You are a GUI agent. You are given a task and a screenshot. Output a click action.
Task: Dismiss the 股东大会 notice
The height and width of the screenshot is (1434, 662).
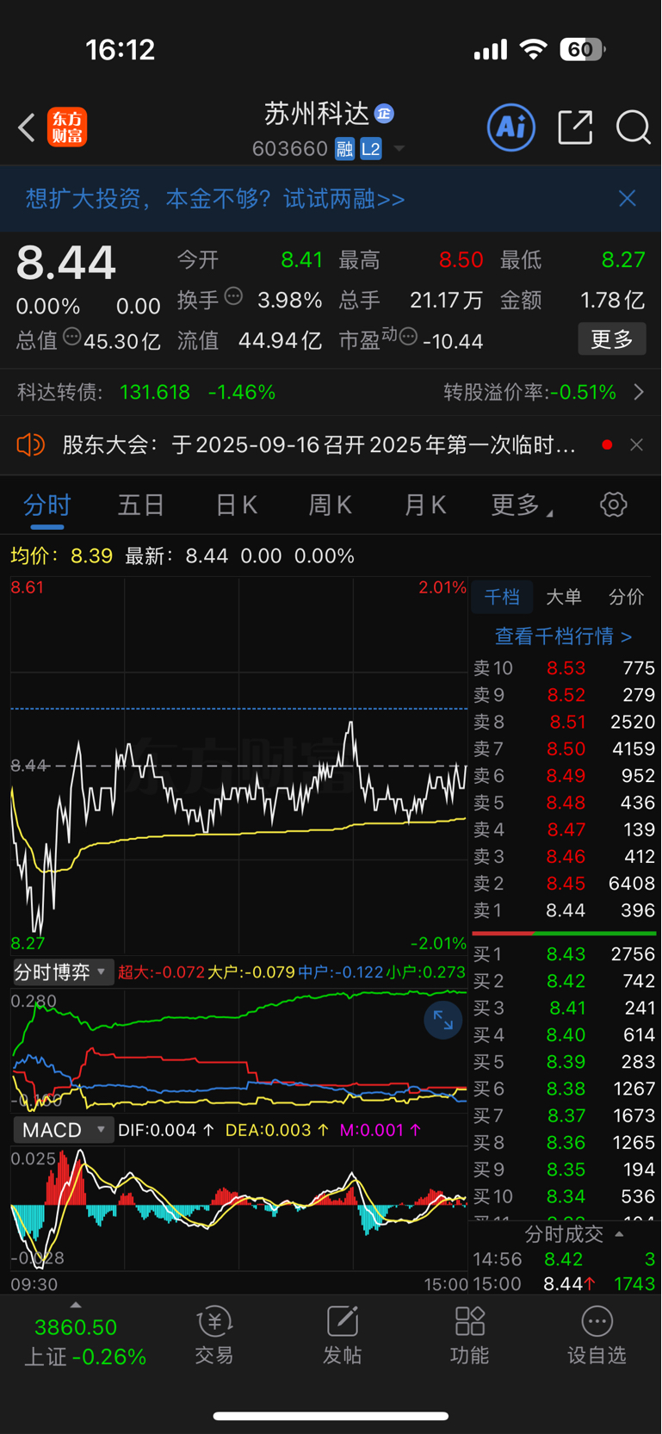tap(637, 444)
